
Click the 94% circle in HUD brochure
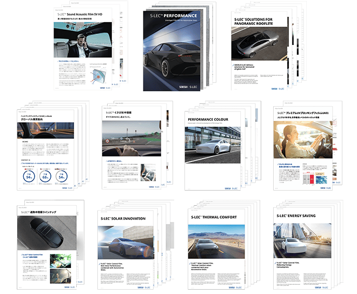pos(29,177)
